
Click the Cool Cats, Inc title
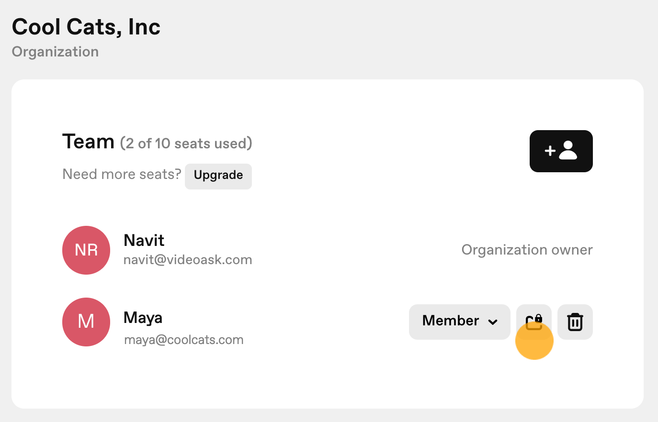coord(86,27)
